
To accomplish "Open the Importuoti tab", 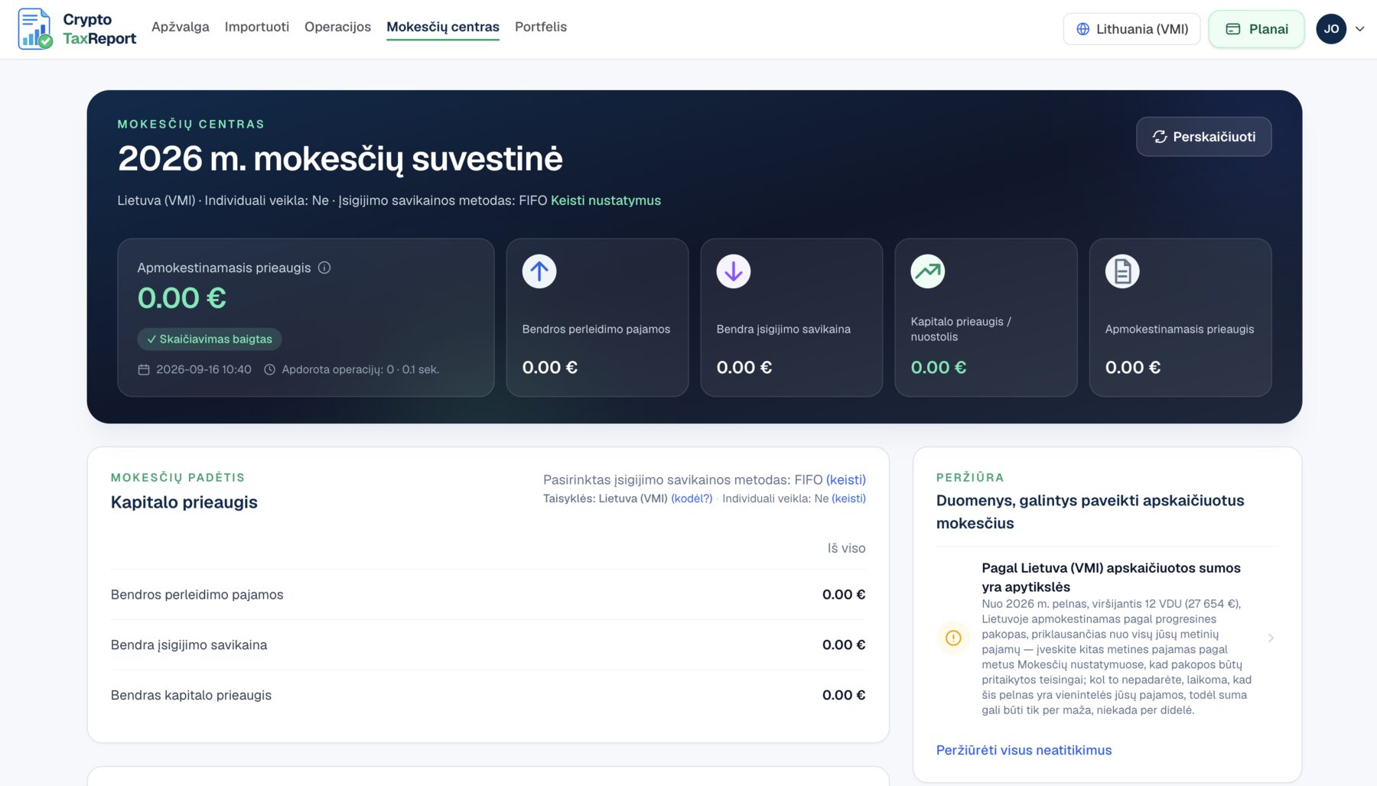I will click(x=257, y=27).
